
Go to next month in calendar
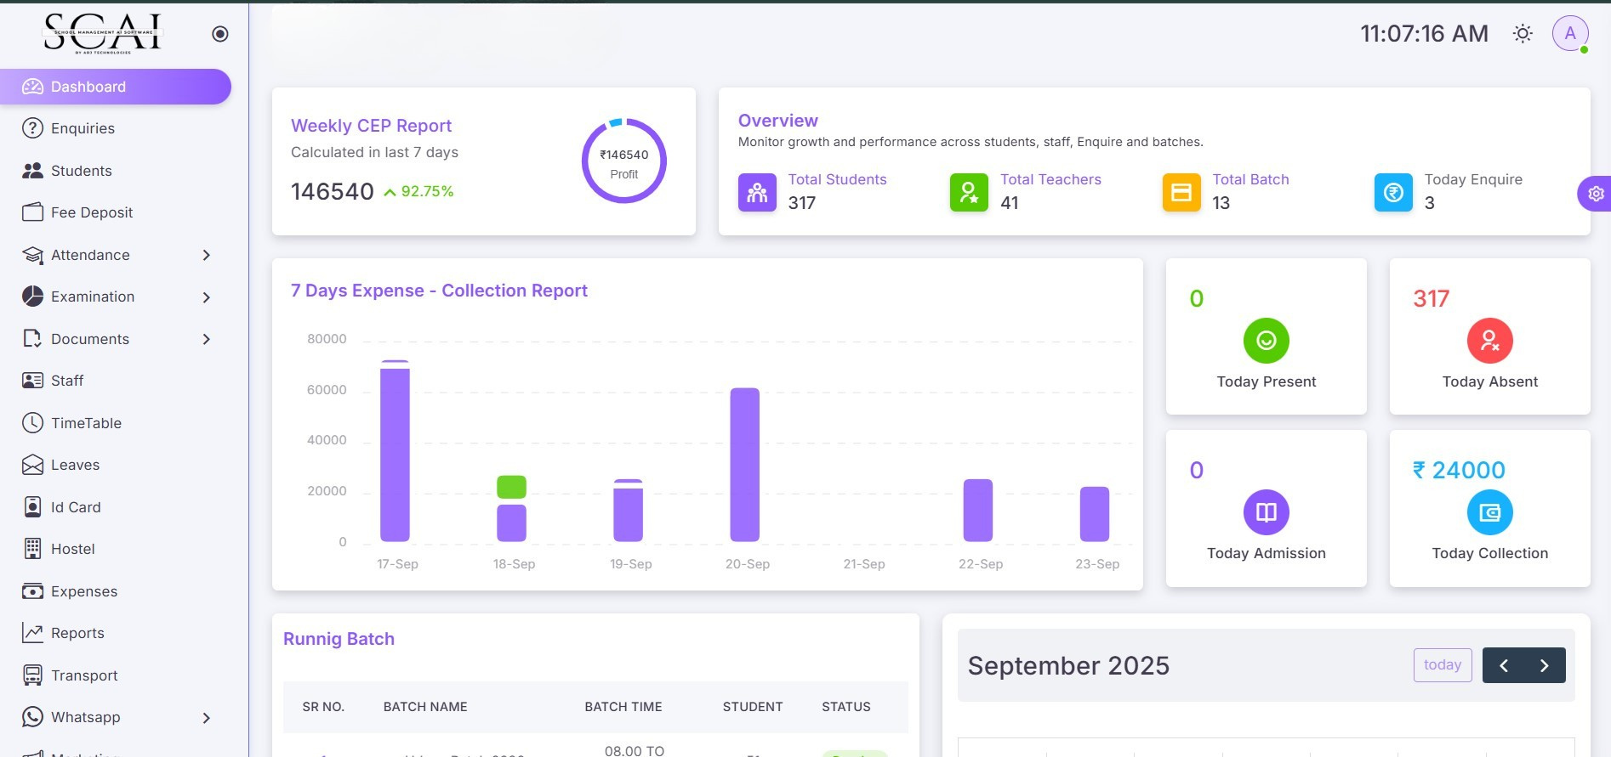[x=1545, y=665]
